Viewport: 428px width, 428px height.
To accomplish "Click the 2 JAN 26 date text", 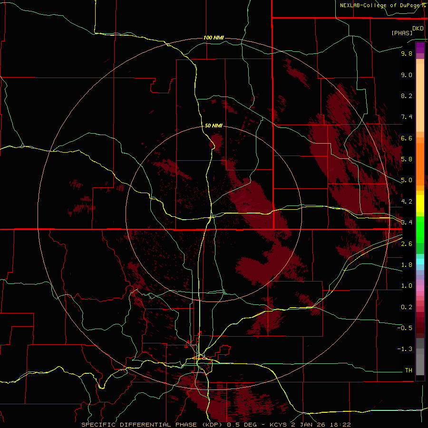I will click(309, 425).
